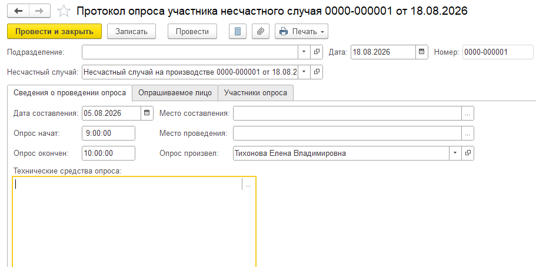The width and height of the screenshot is (536, 267).
Task: Click the Технические средства опроса: label
Action: (x=68, y=170)
